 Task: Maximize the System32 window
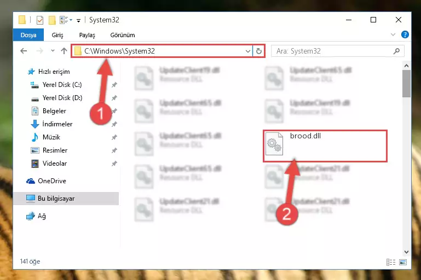[x=373, y=20]
